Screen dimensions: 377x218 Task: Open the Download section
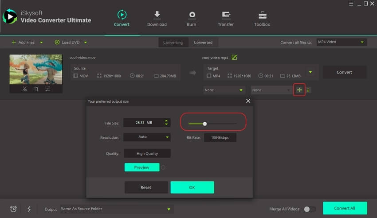tap(157, 18)
